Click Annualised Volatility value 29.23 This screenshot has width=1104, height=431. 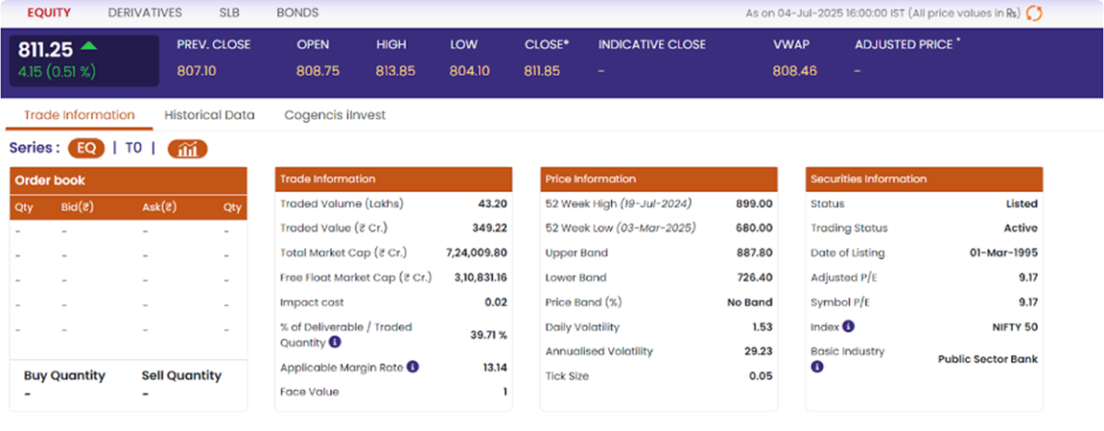(x=759, y=351)
